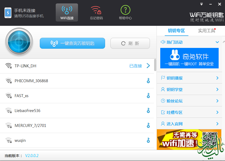The height and width of the screenshot is (161, 225).
Task: Select the MERCURY_7/2701 network
Action: pos(77,126)
